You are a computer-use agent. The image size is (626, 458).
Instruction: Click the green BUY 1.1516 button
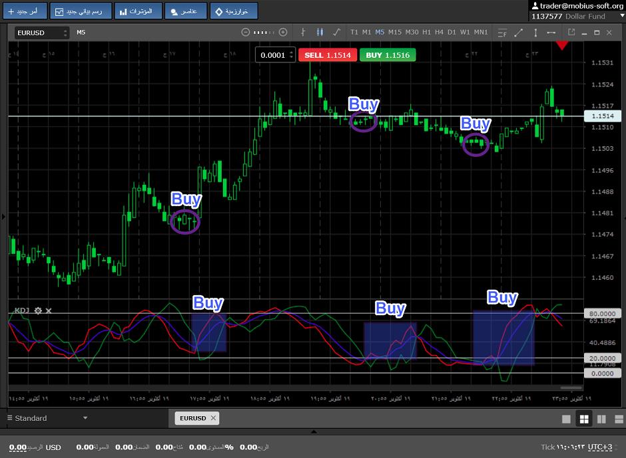(388, 55)
